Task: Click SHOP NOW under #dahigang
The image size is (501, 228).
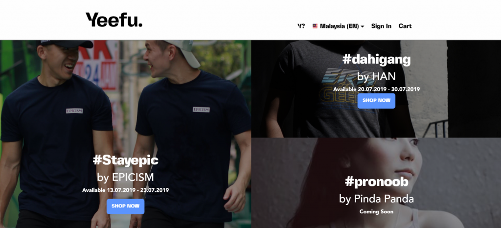Action: (x=376, y=101)
